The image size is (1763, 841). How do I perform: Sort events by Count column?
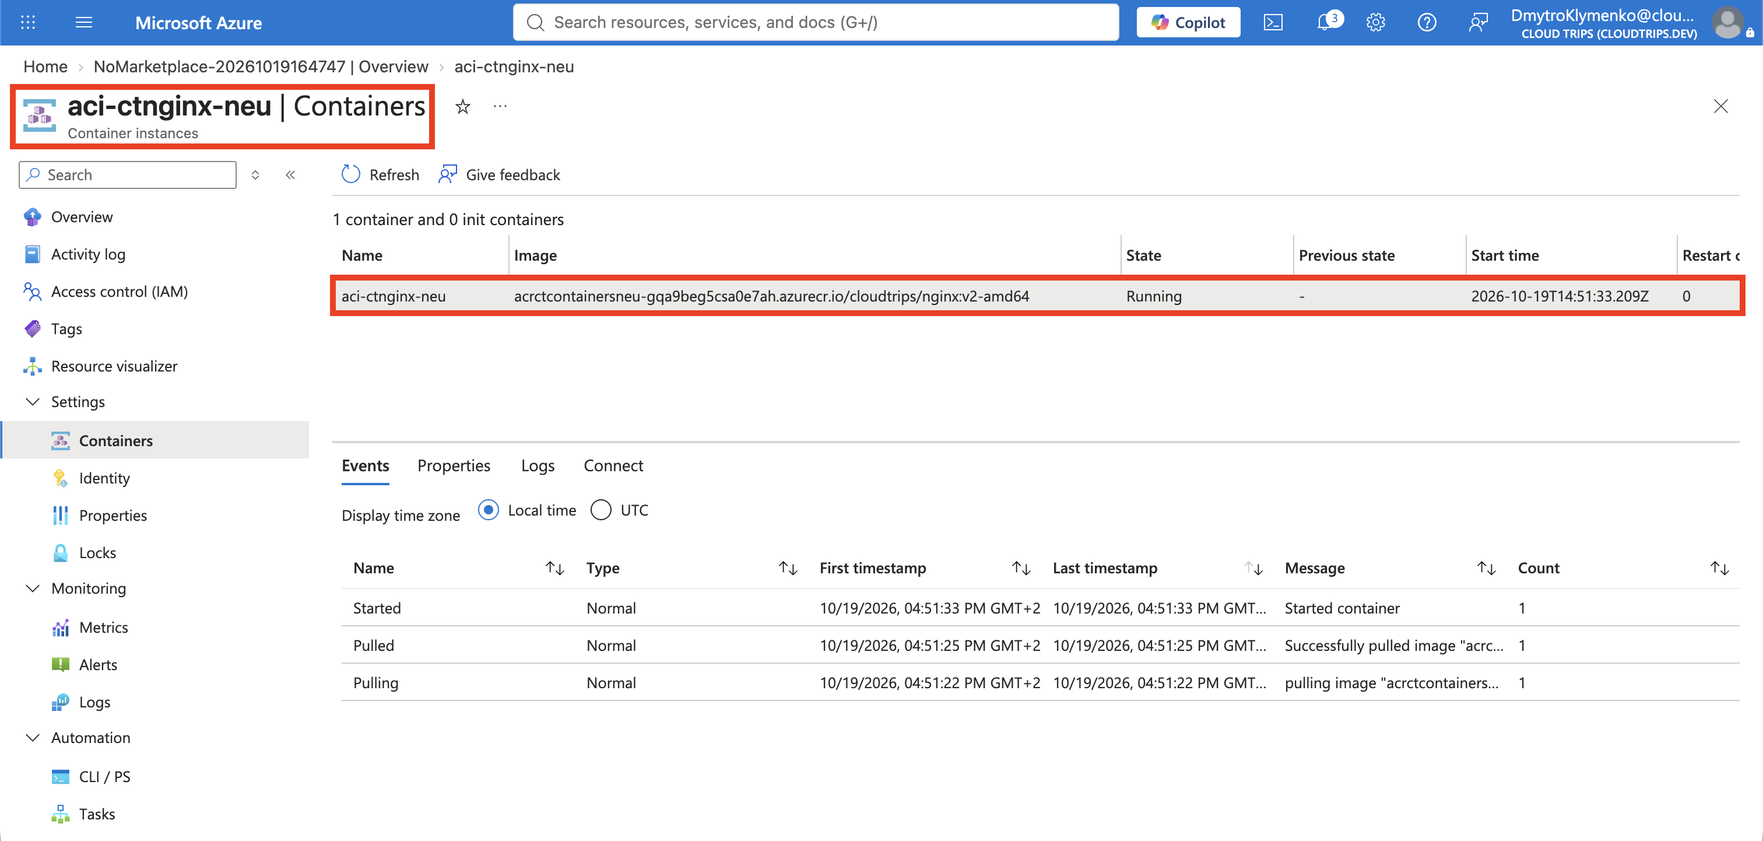pos(1719,567)
